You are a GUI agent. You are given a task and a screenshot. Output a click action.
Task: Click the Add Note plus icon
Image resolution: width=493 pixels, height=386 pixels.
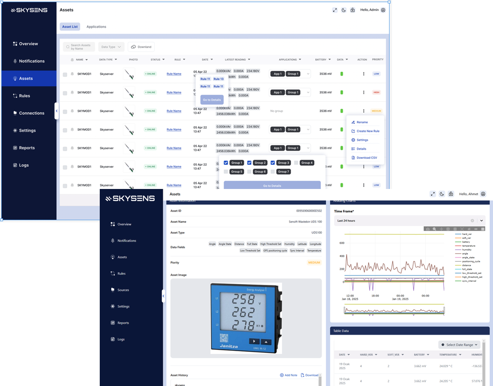point(282,375)
